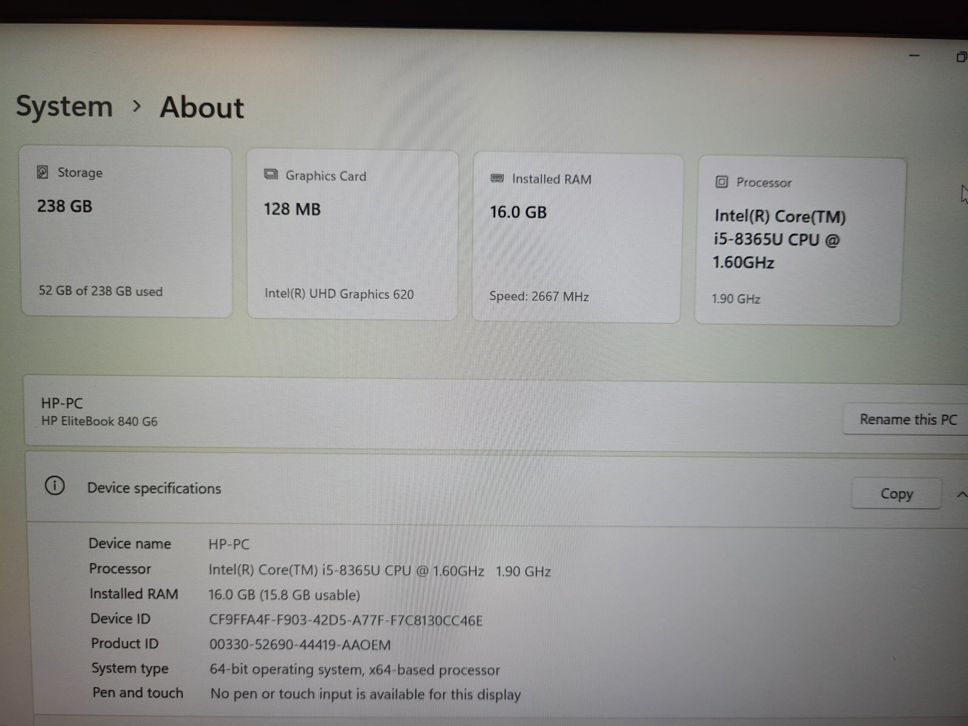
Task: Select the '64-bit operating system' value
Action: (355, 670)
